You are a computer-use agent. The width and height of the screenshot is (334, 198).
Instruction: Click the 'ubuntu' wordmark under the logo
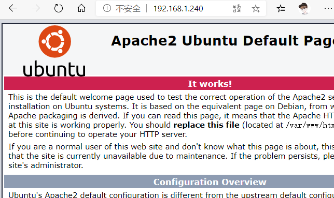point(54,69)
